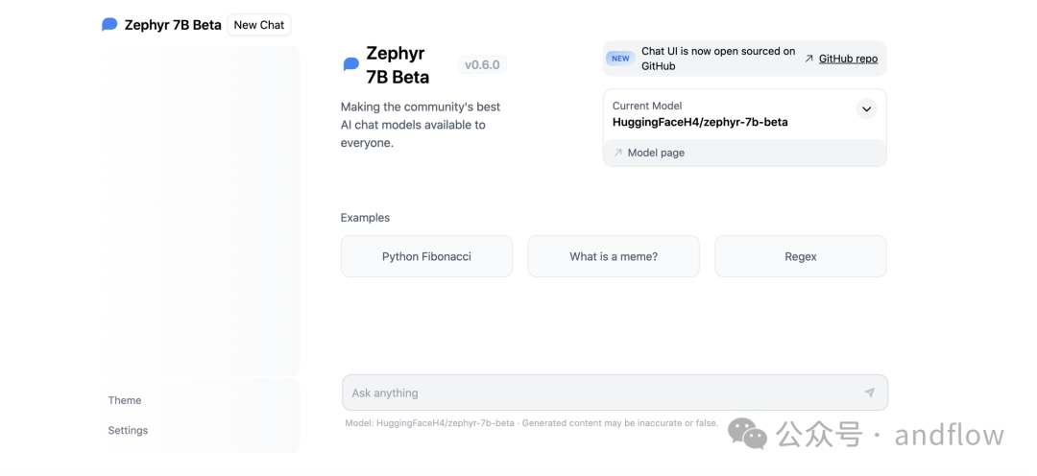Click the blue chat bubble logo in sidebar header

tap(109, 25)
